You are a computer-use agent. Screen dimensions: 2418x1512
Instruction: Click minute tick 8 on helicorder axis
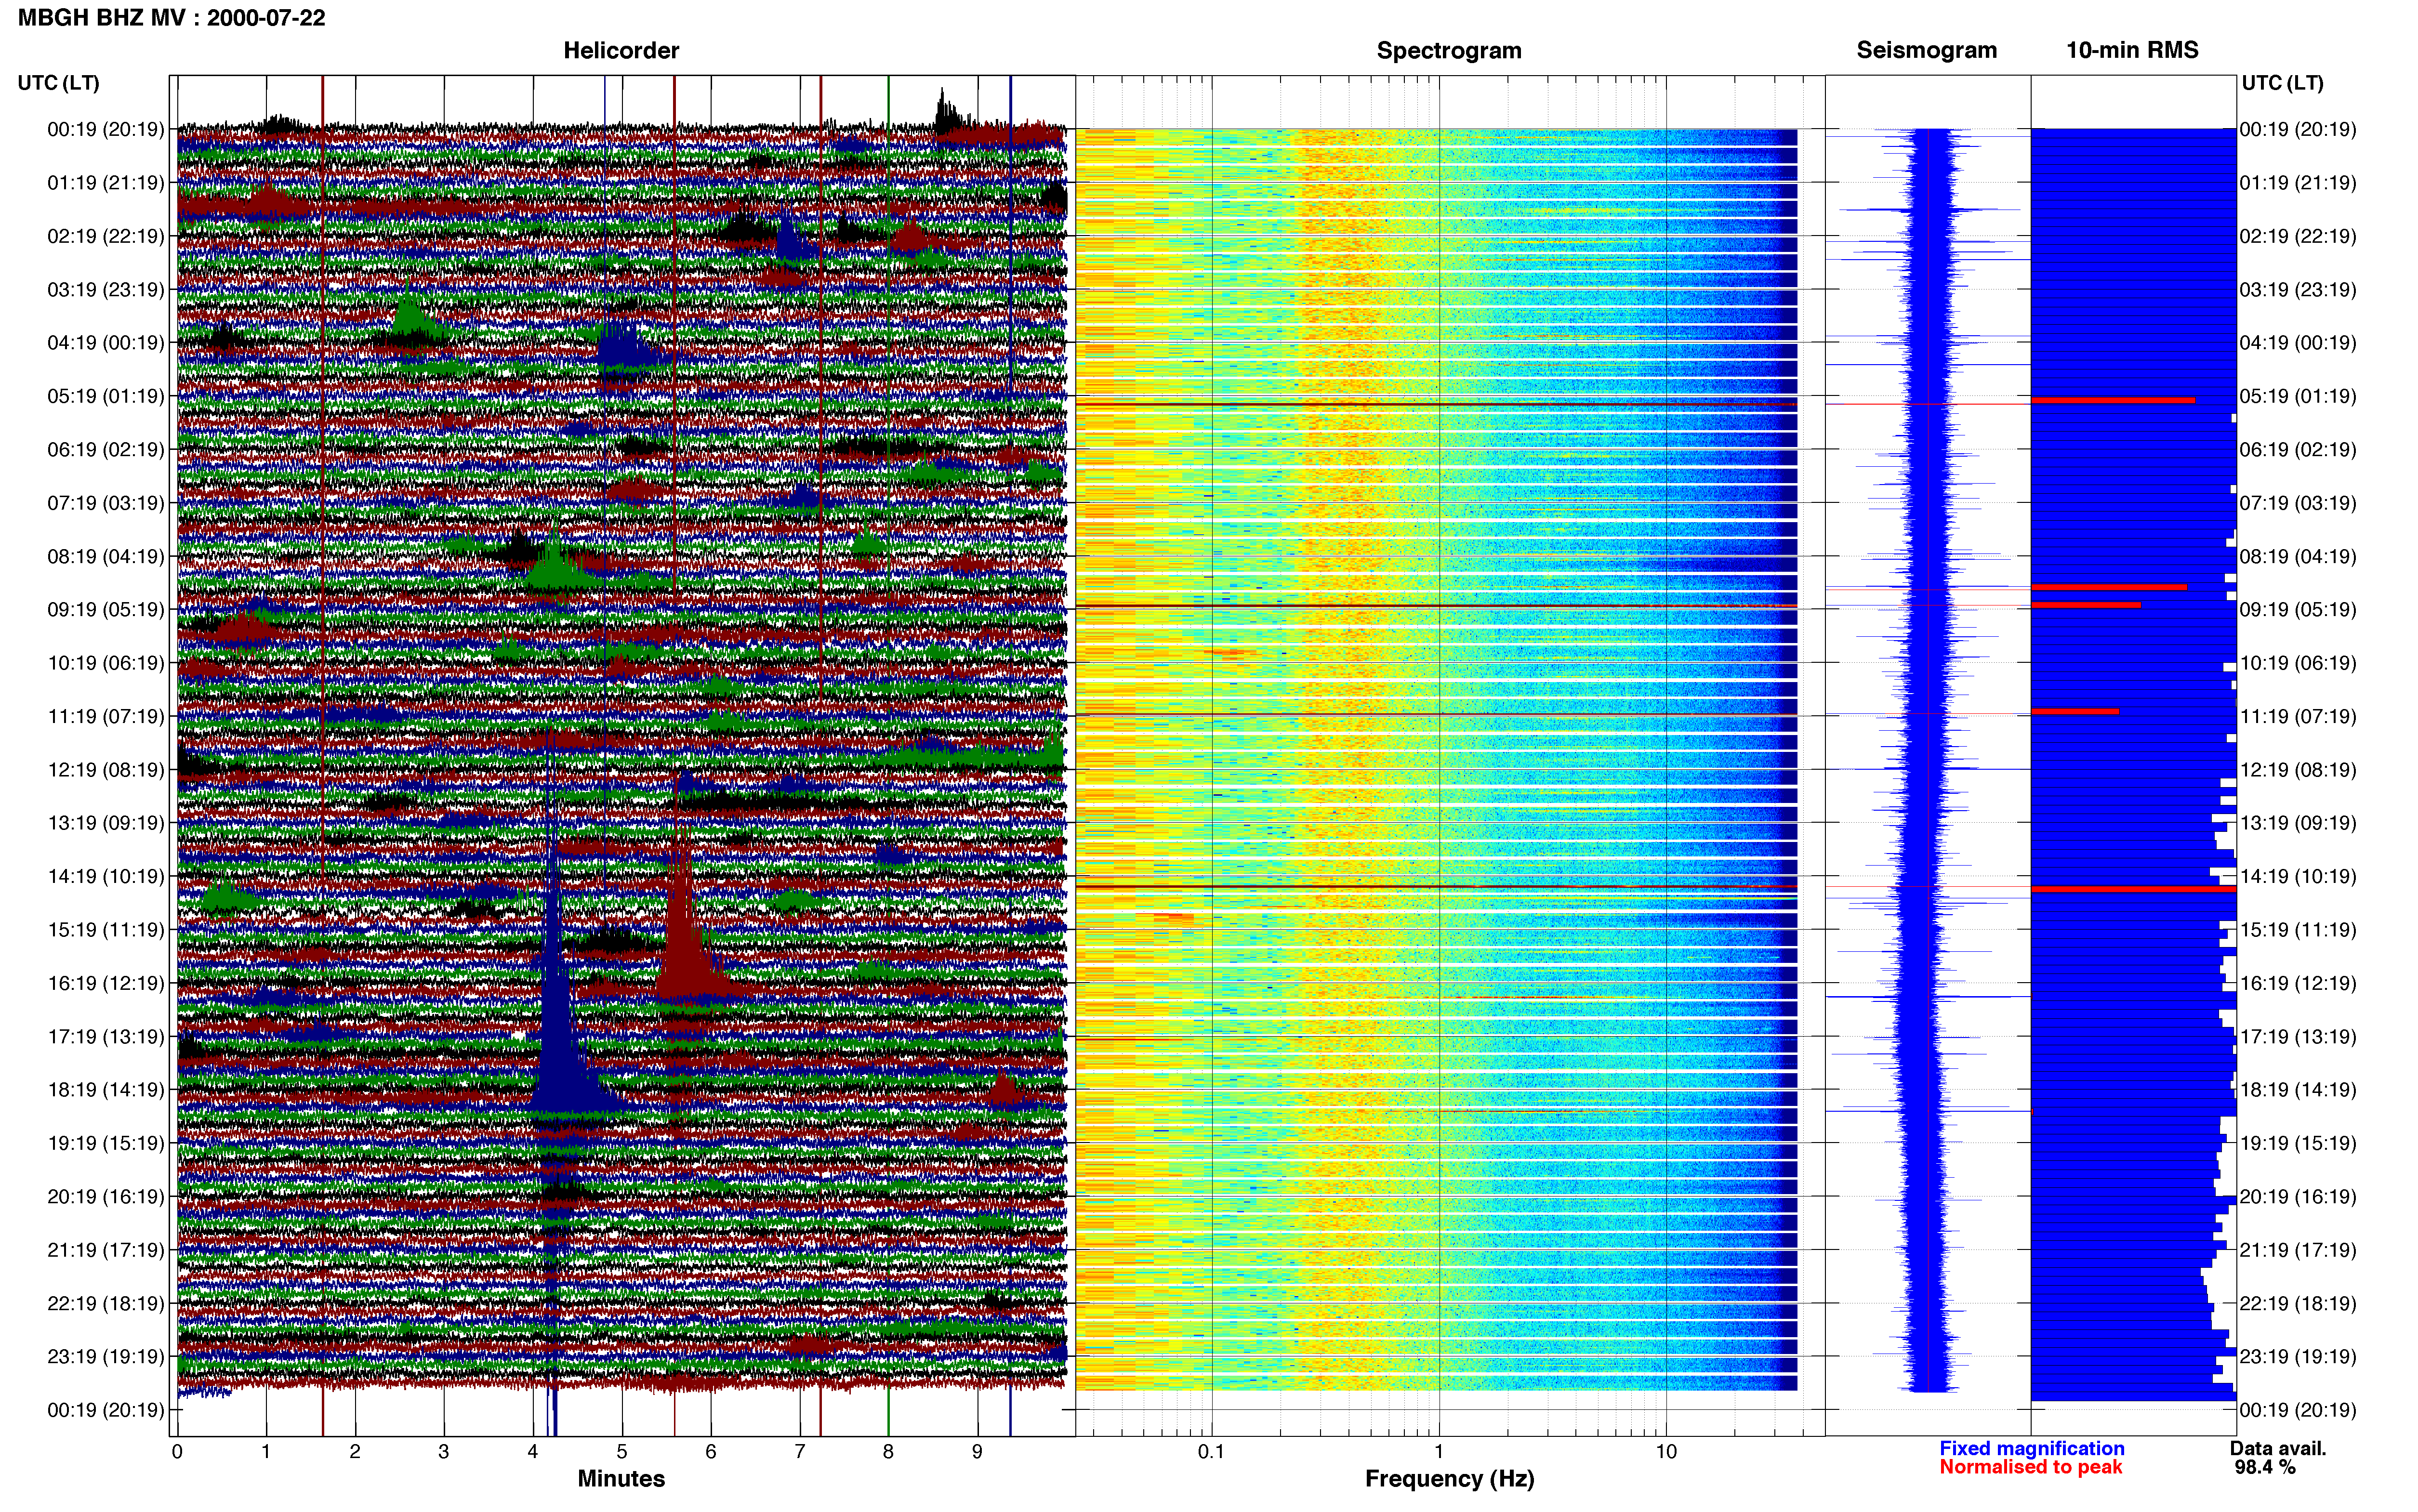[888, 1451]
